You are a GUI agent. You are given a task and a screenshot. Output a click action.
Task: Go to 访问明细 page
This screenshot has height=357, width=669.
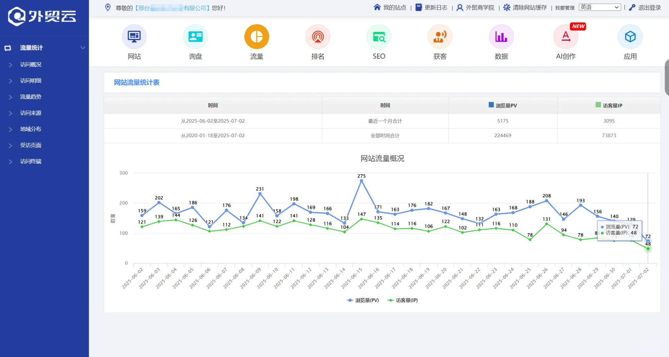(x=31, y=81)
